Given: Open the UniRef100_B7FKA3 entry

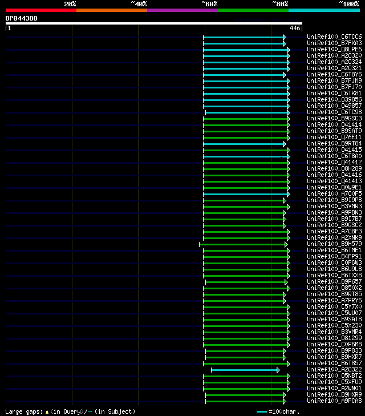Looking at the screenshot, I should (x=334, y=43).
